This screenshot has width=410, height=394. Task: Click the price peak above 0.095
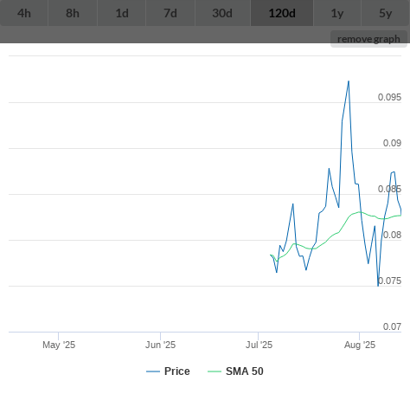tap(349, 81)
